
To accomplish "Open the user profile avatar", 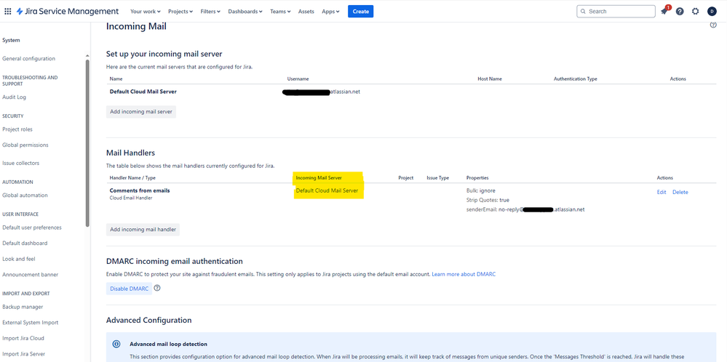I will 712,12.
